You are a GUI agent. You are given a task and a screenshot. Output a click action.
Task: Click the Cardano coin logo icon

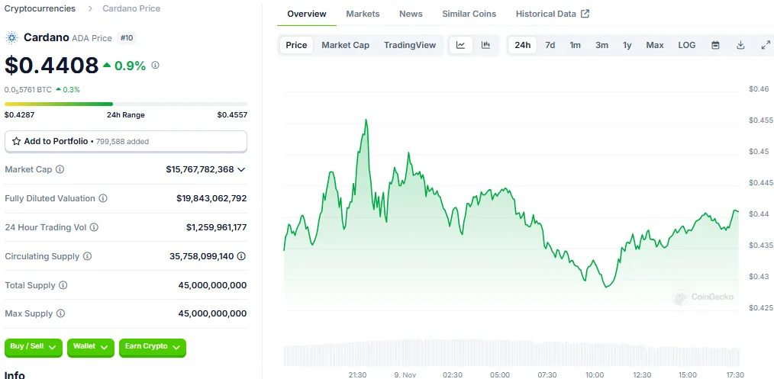(x=11, y=37)
